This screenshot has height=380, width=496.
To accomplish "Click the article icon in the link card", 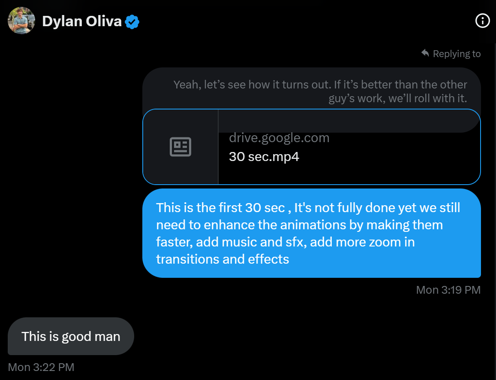I will [x=180, y=147].
